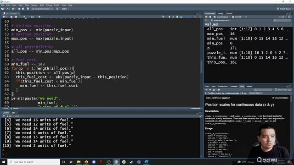294x165 pixels.
Task: Click Refresh Help Topic button
Action: [283, 90]
